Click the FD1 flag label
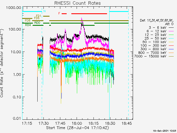Viewport: 177px width, 133px height. tap(38, 16)
